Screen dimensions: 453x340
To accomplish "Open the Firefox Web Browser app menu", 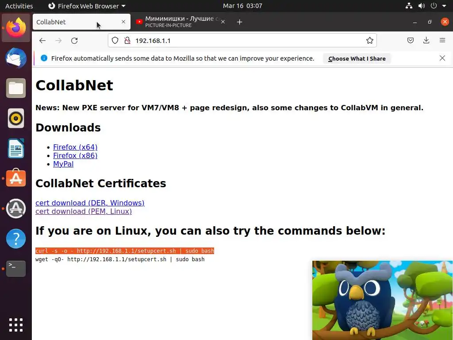I will pyautogui.click(x=87, y=6).
